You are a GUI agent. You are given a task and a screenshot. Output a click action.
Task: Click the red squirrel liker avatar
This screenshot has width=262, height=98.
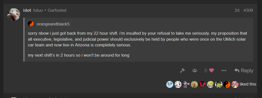202,84
